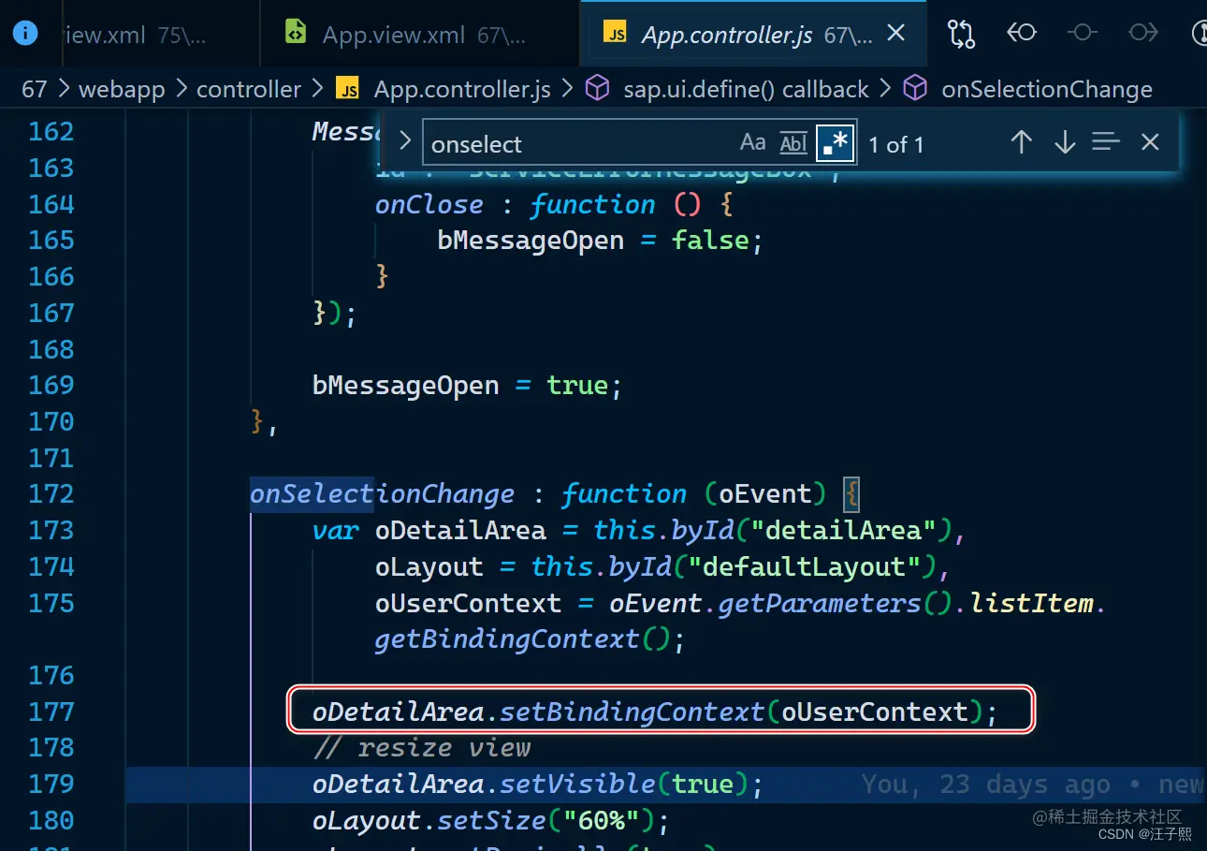Click the setBindingContext method call
The height and width of the screenshot is (851, 1207).
(632, 712)
